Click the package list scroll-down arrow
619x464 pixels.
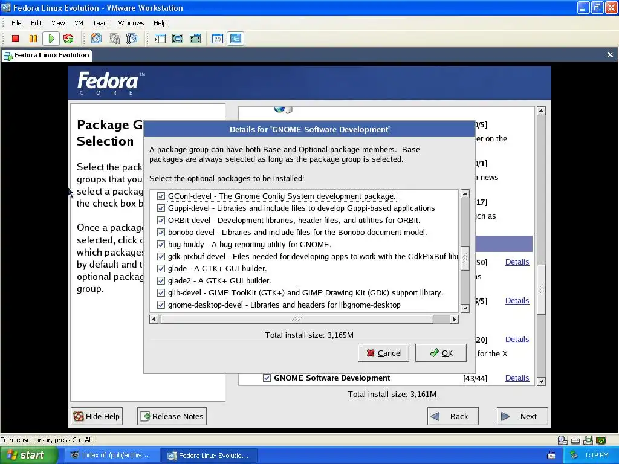tap(465, 309)
